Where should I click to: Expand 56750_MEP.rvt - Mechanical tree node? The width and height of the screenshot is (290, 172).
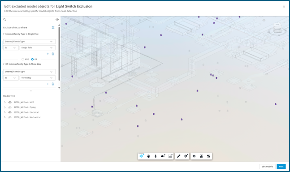5,117
